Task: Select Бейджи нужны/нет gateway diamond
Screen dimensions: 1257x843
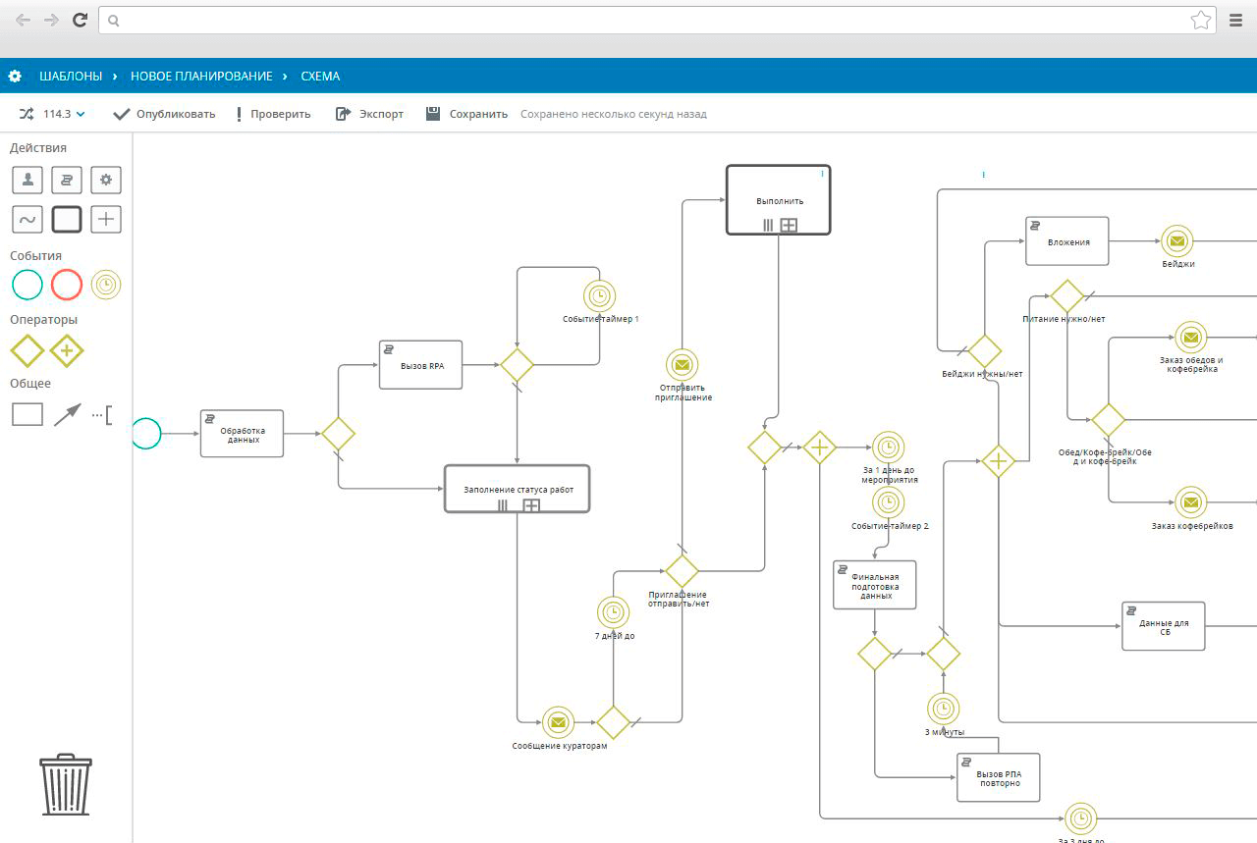Action: tap(984, 350)
